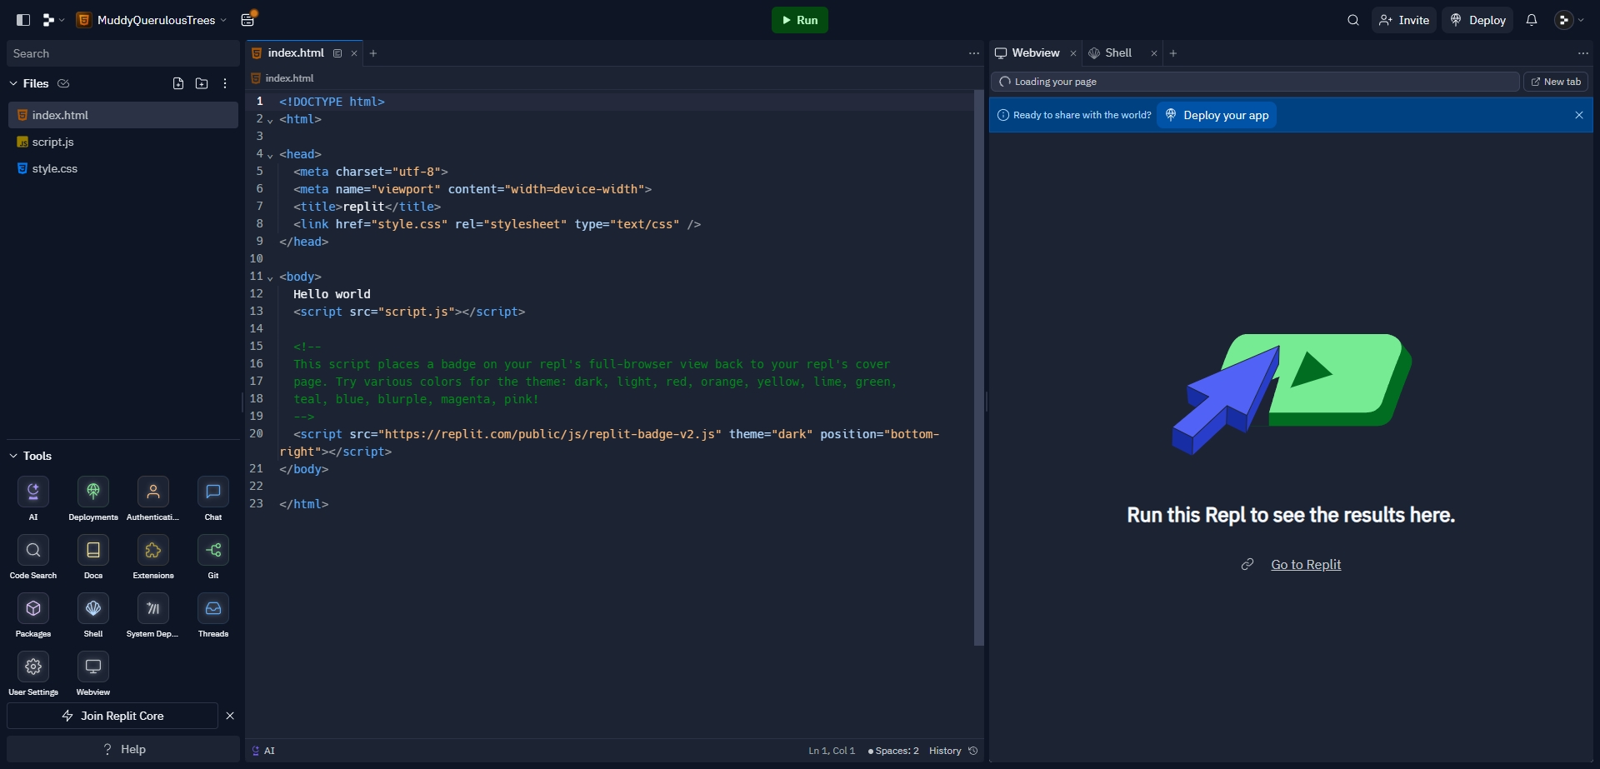Collapse the Files section
This screenshot has height=769, width=1600.
click(13, 83)
